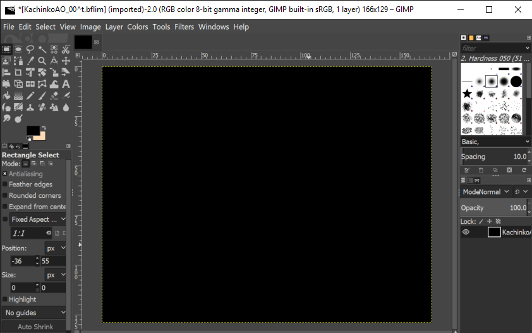Open the Fixed Aspect ratio dropdown
Screen dimensions: 532x333
[x=38, y=219]
